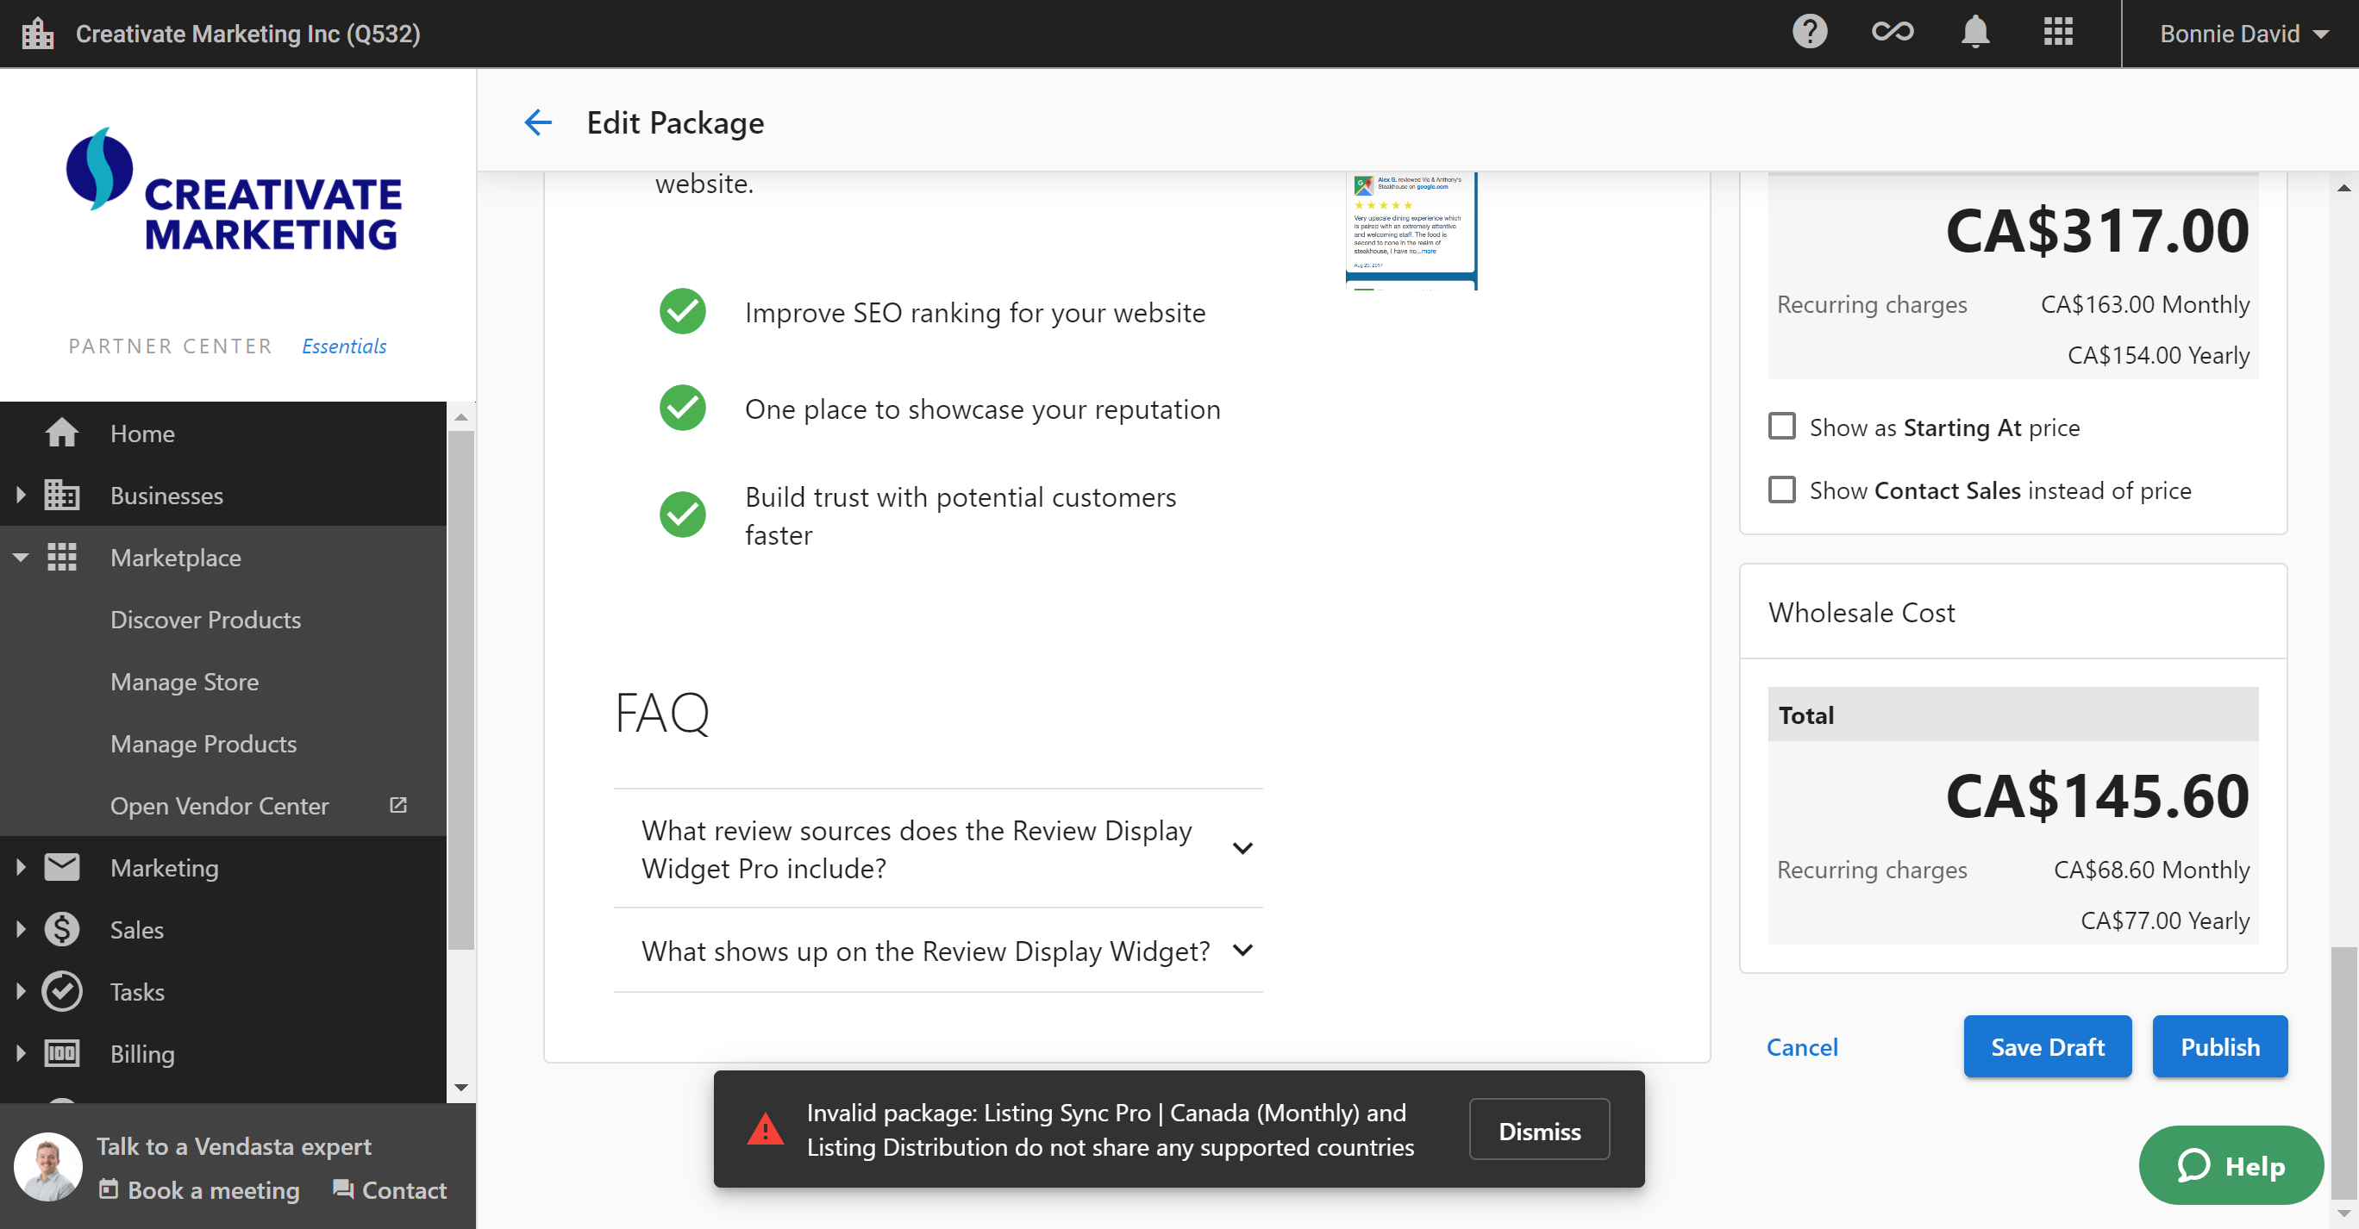Open Discover Products menu item
The image size is (2359, 1229).
click(205, 620)
